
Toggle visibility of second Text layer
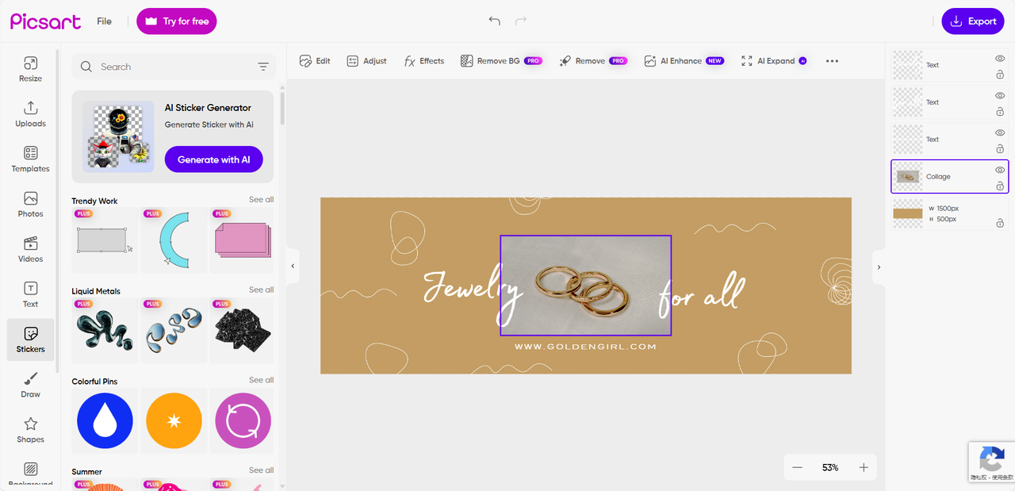click(1000, 96)
